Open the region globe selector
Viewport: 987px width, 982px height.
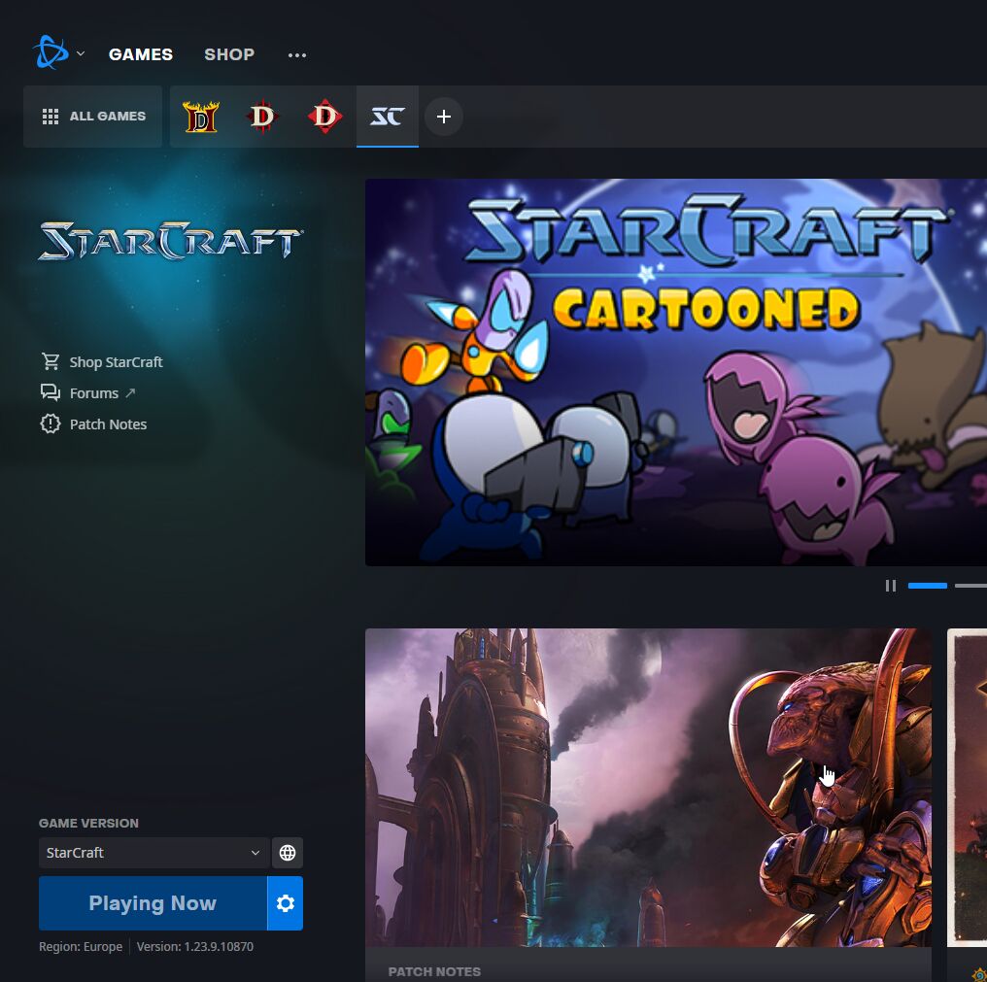(288, 853)
